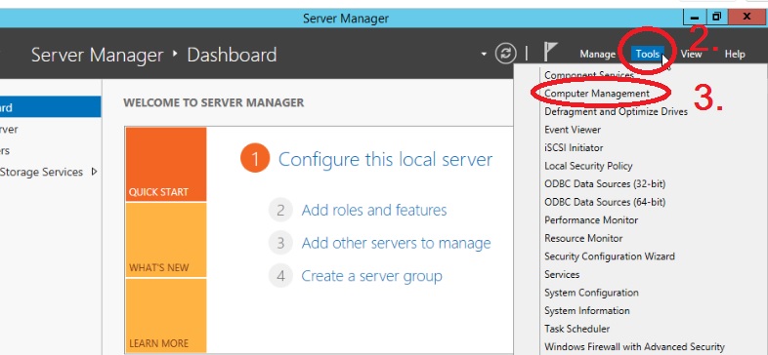Click the step 2 number circle
The image size is (768, 355).
[280, 211]
